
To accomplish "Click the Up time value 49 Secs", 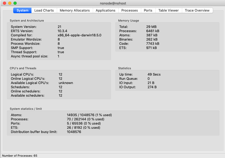I will (x=154, y=75).
